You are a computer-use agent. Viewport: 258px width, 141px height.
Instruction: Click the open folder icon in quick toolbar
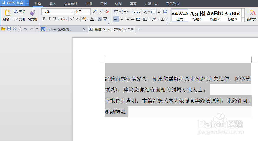coord(3,29)
